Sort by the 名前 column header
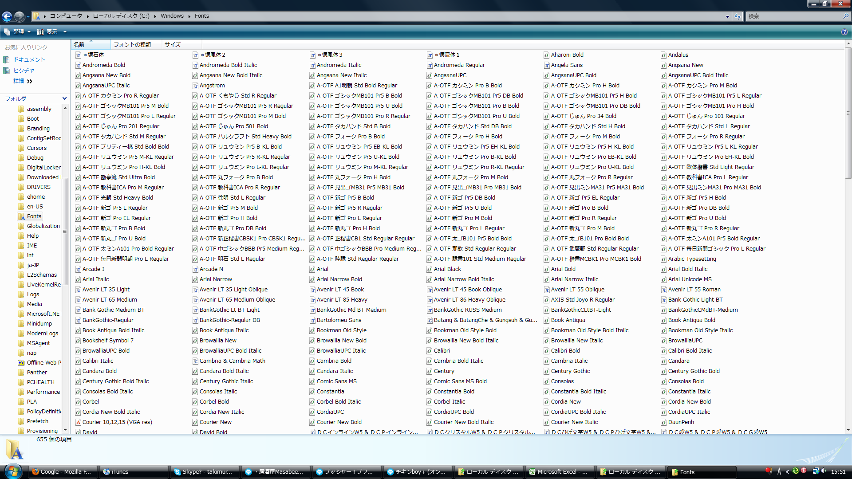The width and height of the screenshot is (852, 479). coord(91,44)
